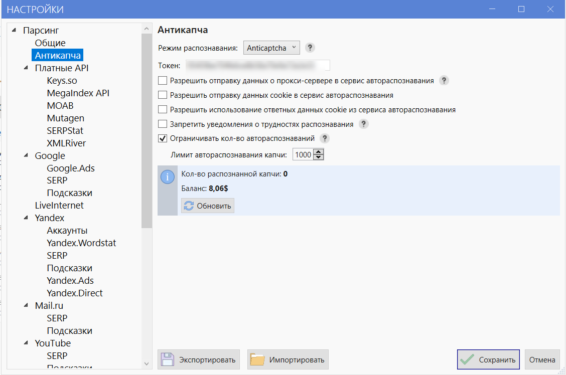Select SERP under Mail.ru

click(x=57, y=318)
